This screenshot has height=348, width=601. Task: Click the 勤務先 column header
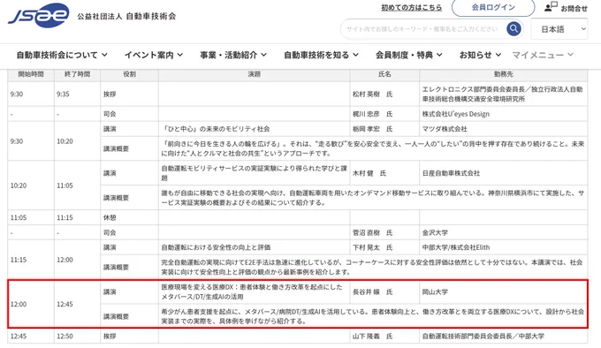(503, 74)
